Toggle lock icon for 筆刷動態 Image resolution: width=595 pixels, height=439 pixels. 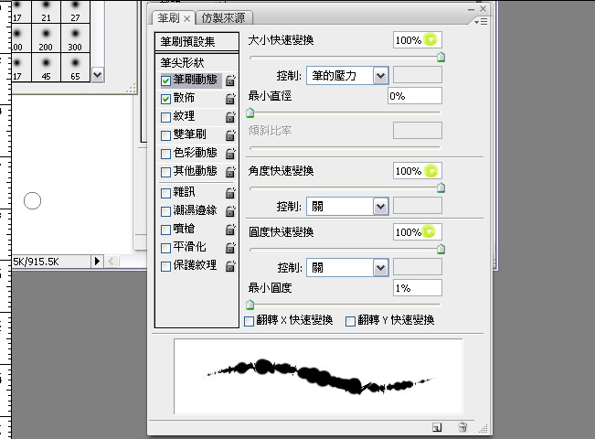pos(230,80)
